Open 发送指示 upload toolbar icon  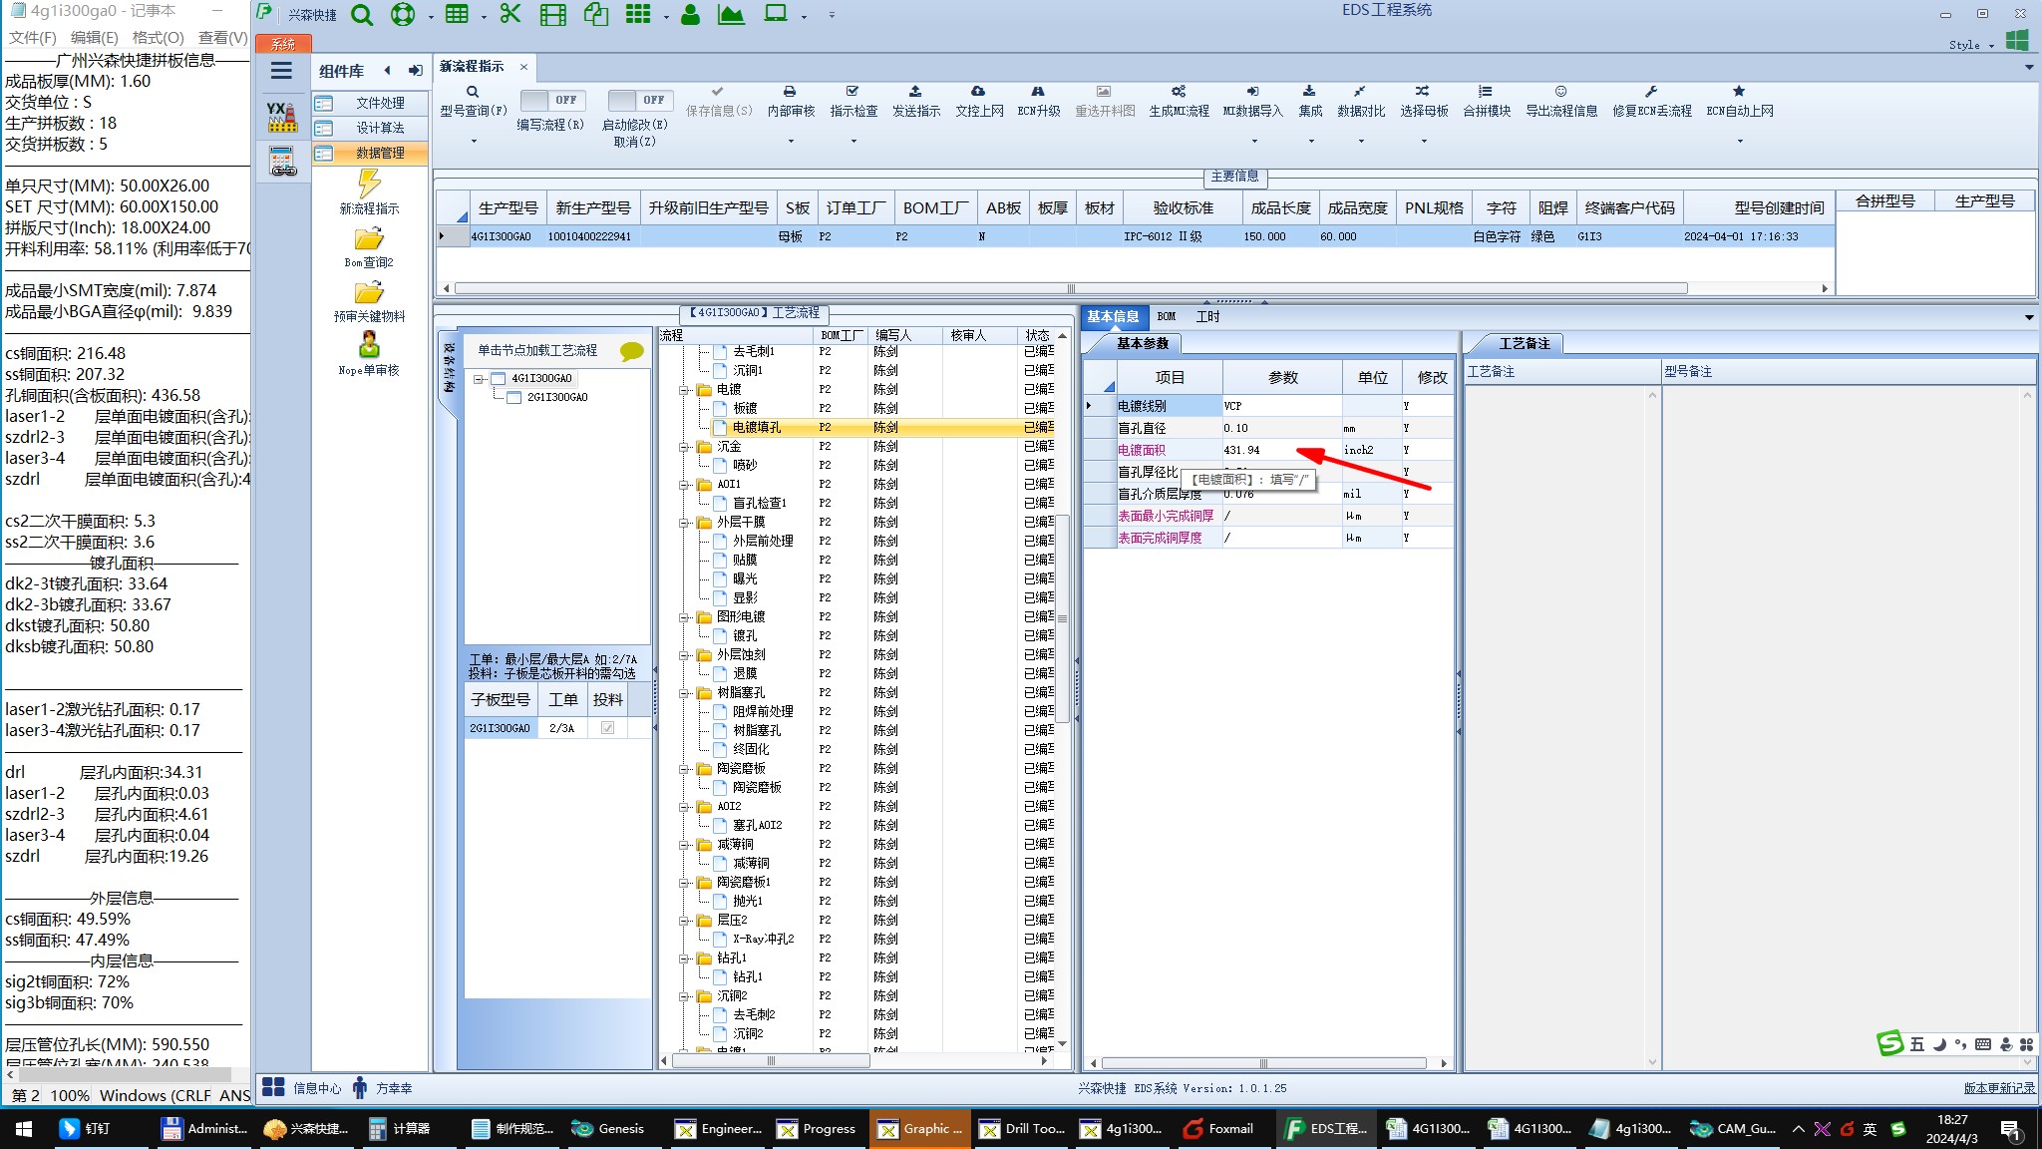915,92
